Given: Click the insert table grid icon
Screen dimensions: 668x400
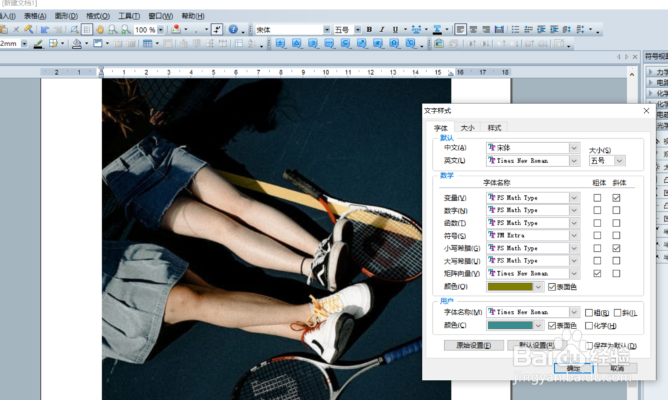Looking at the screenshot, I should [x=148, y=43].
